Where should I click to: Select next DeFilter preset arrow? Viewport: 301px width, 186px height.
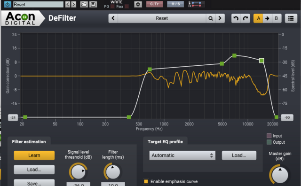(220, 18)
